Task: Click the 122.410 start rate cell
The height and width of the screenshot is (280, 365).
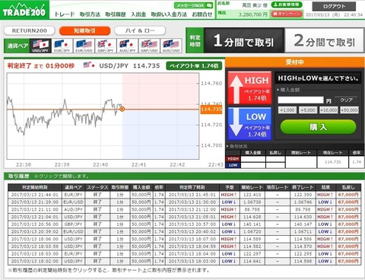Action: 252,195
